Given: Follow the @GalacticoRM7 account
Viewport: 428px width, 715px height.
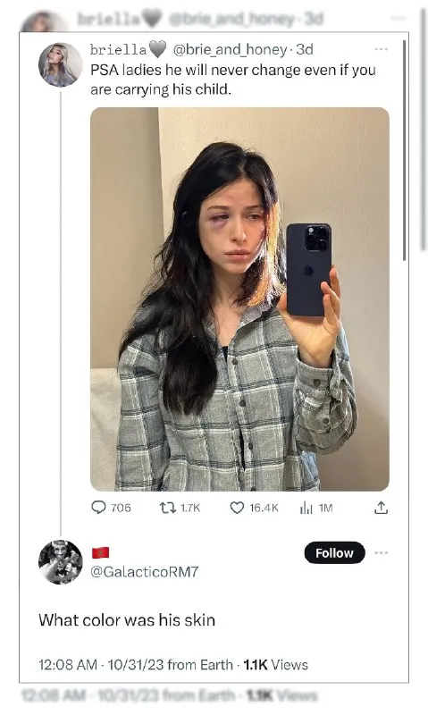Looking at the screenshot, I should click(x=334, y=552).
